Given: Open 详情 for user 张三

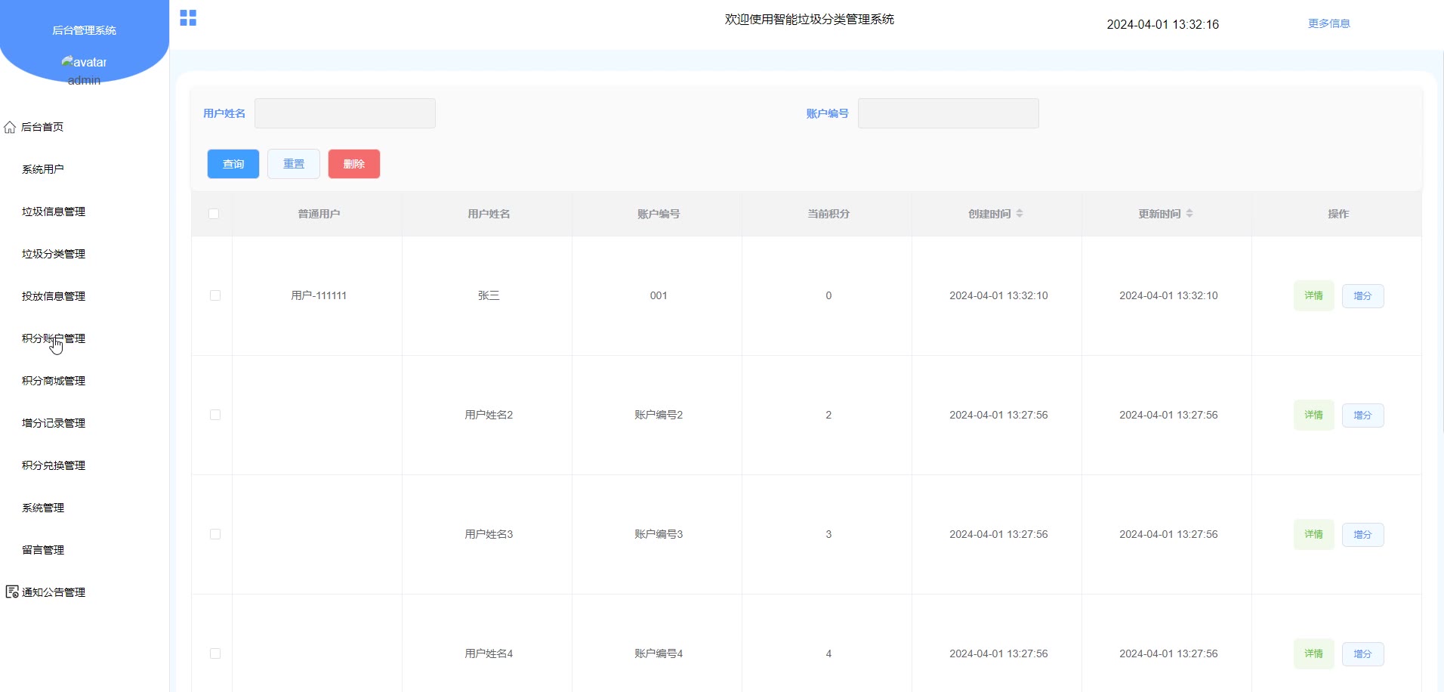Looking at the screenshot, I should point(1314,295).
